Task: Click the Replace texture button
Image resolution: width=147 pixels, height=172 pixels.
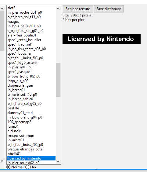Action: point(78,9)
